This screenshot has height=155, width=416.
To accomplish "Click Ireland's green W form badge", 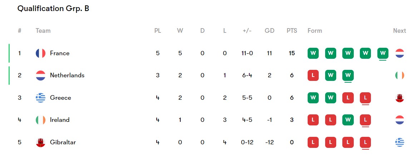I will (x=348, y=120).
